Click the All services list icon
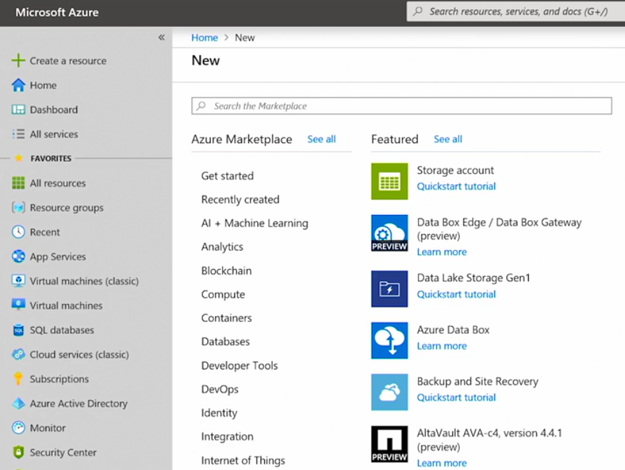Screen dimensions: 625x470 tap(19, 134)
